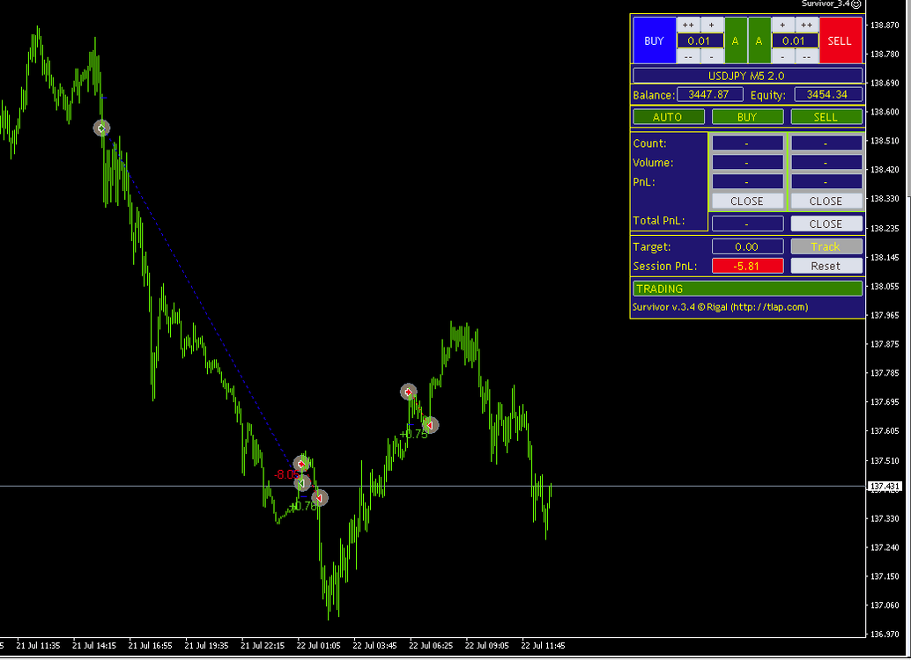
Task: Click the buy-column CLOSE button under PnL
Action: [747, 201]
